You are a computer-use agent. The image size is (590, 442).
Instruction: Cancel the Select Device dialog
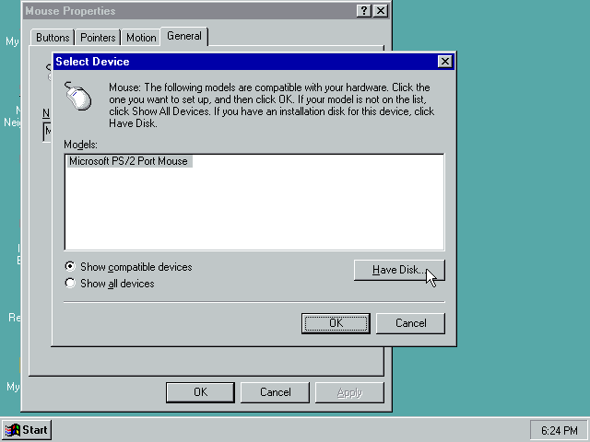[x=410, y=323]
